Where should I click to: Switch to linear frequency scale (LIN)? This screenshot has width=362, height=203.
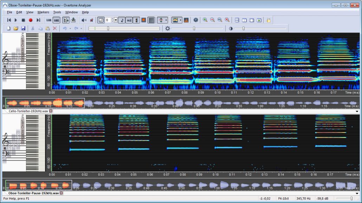tap(49, 20)
